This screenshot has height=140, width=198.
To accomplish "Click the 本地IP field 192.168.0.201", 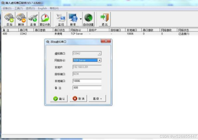I will [x=87, y=67].
